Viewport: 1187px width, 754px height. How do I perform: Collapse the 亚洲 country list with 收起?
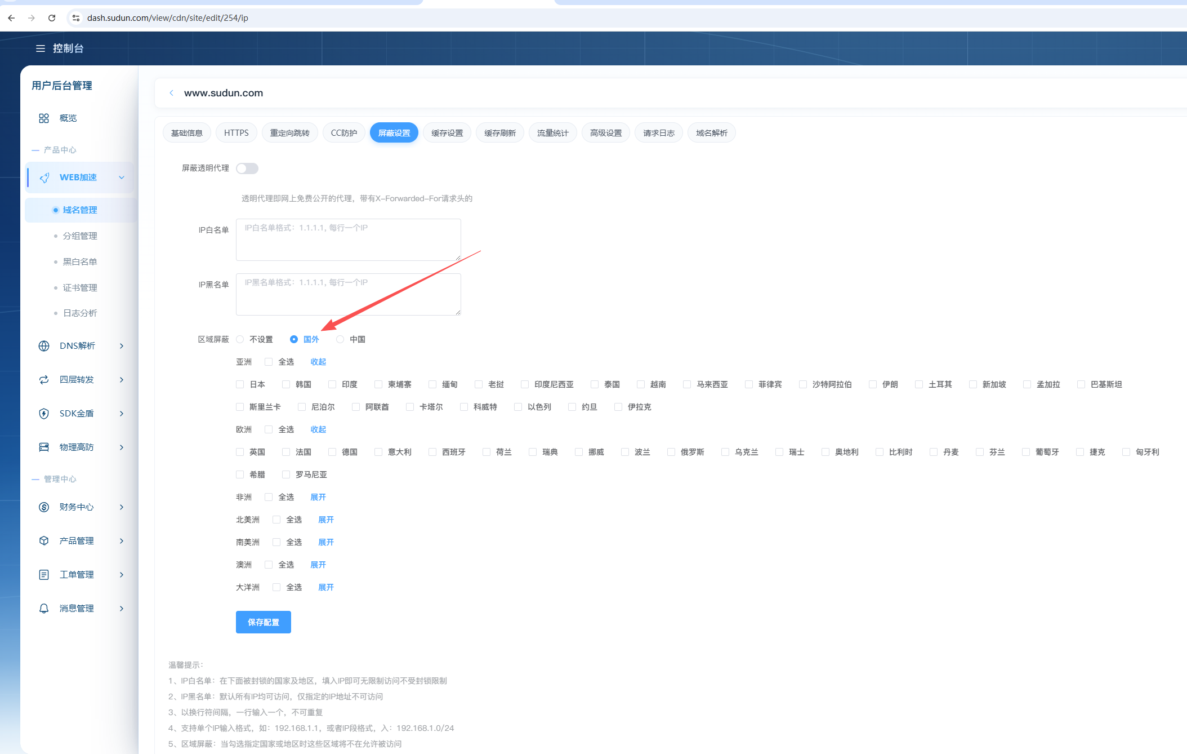click(x=318, y=362)
